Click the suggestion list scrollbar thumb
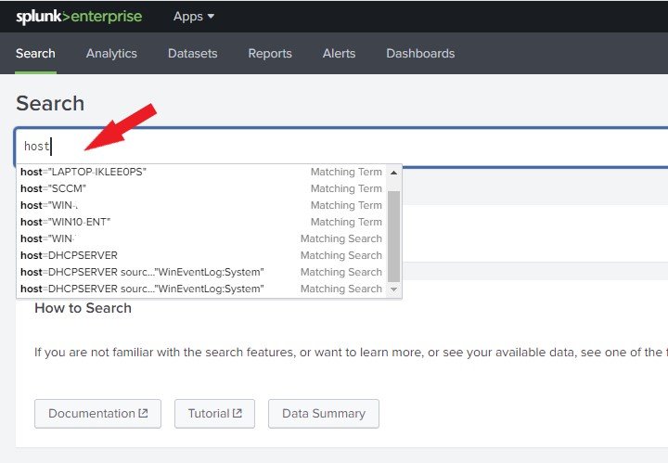This screenshot has height=463, width=668. point(393,237)
